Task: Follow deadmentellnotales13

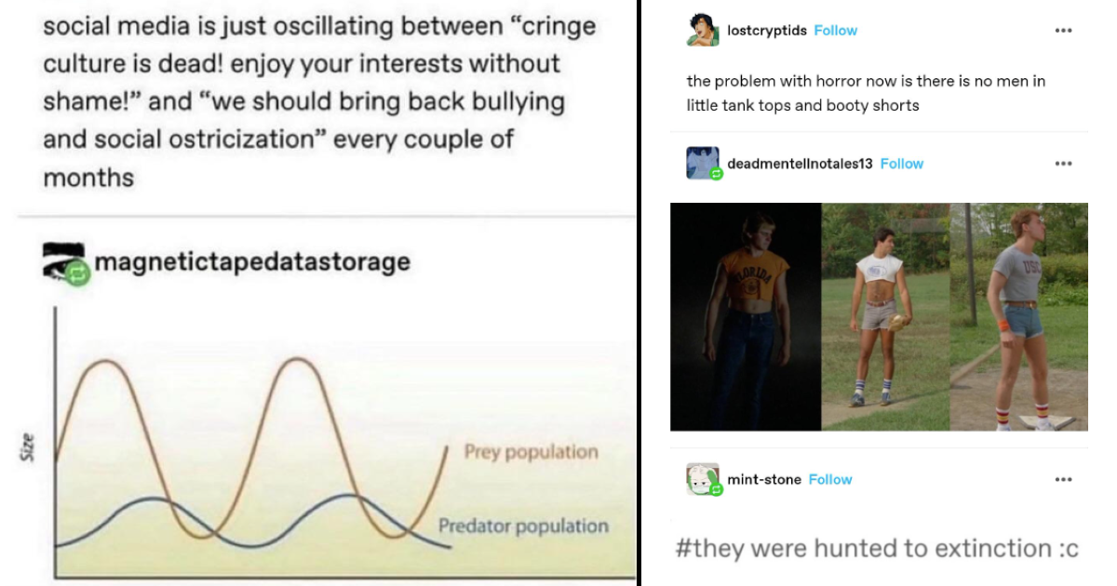Action: (x=901, y=164)
